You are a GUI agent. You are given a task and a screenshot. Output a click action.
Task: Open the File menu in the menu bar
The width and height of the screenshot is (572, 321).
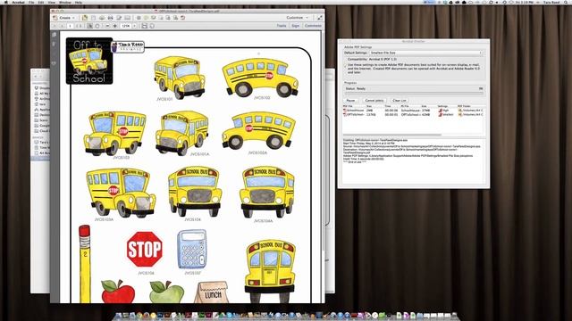coord(31,2)
